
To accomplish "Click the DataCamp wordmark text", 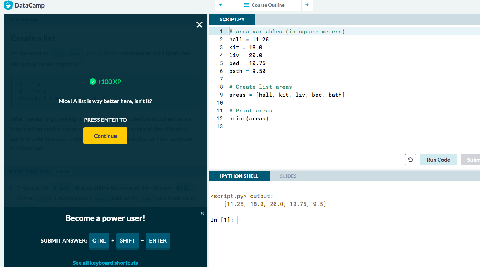I will click(30, 5).
